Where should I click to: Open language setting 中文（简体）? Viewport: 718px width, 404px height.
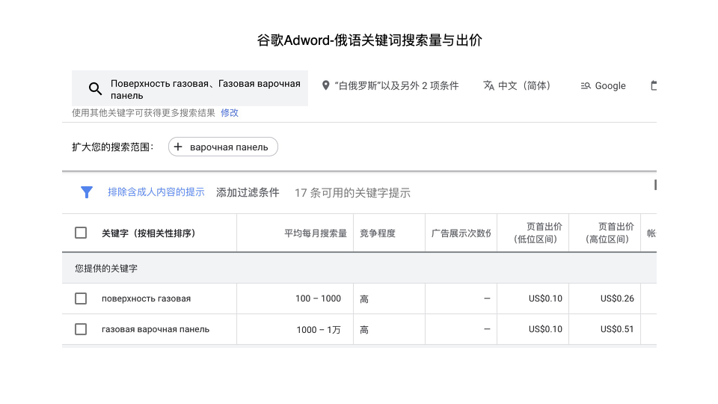[517, 85]
